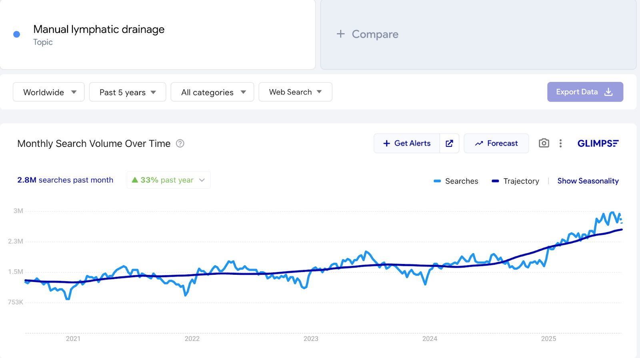
Task: Click the Manual lymphatic drainage topic field
Action: pos(99,30)
